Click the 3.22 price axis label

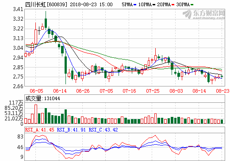click(x=18, y=29)
